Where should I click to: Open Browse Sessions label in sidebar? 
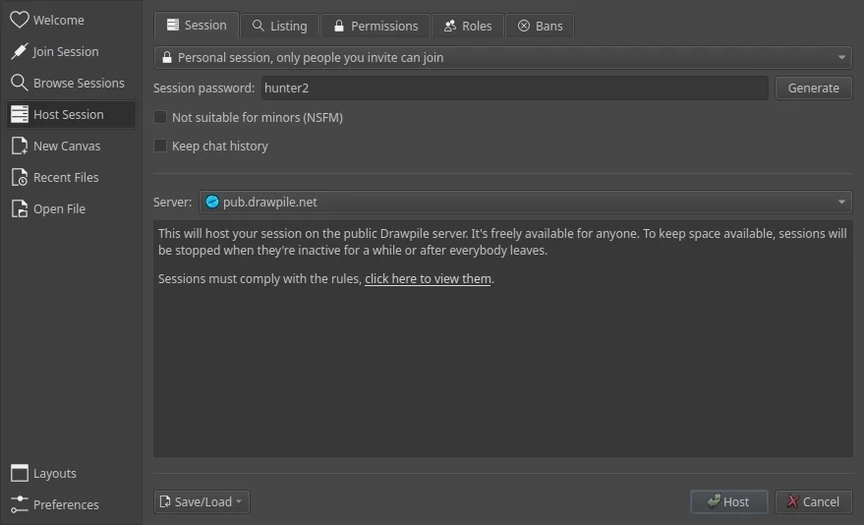[79, 84]
